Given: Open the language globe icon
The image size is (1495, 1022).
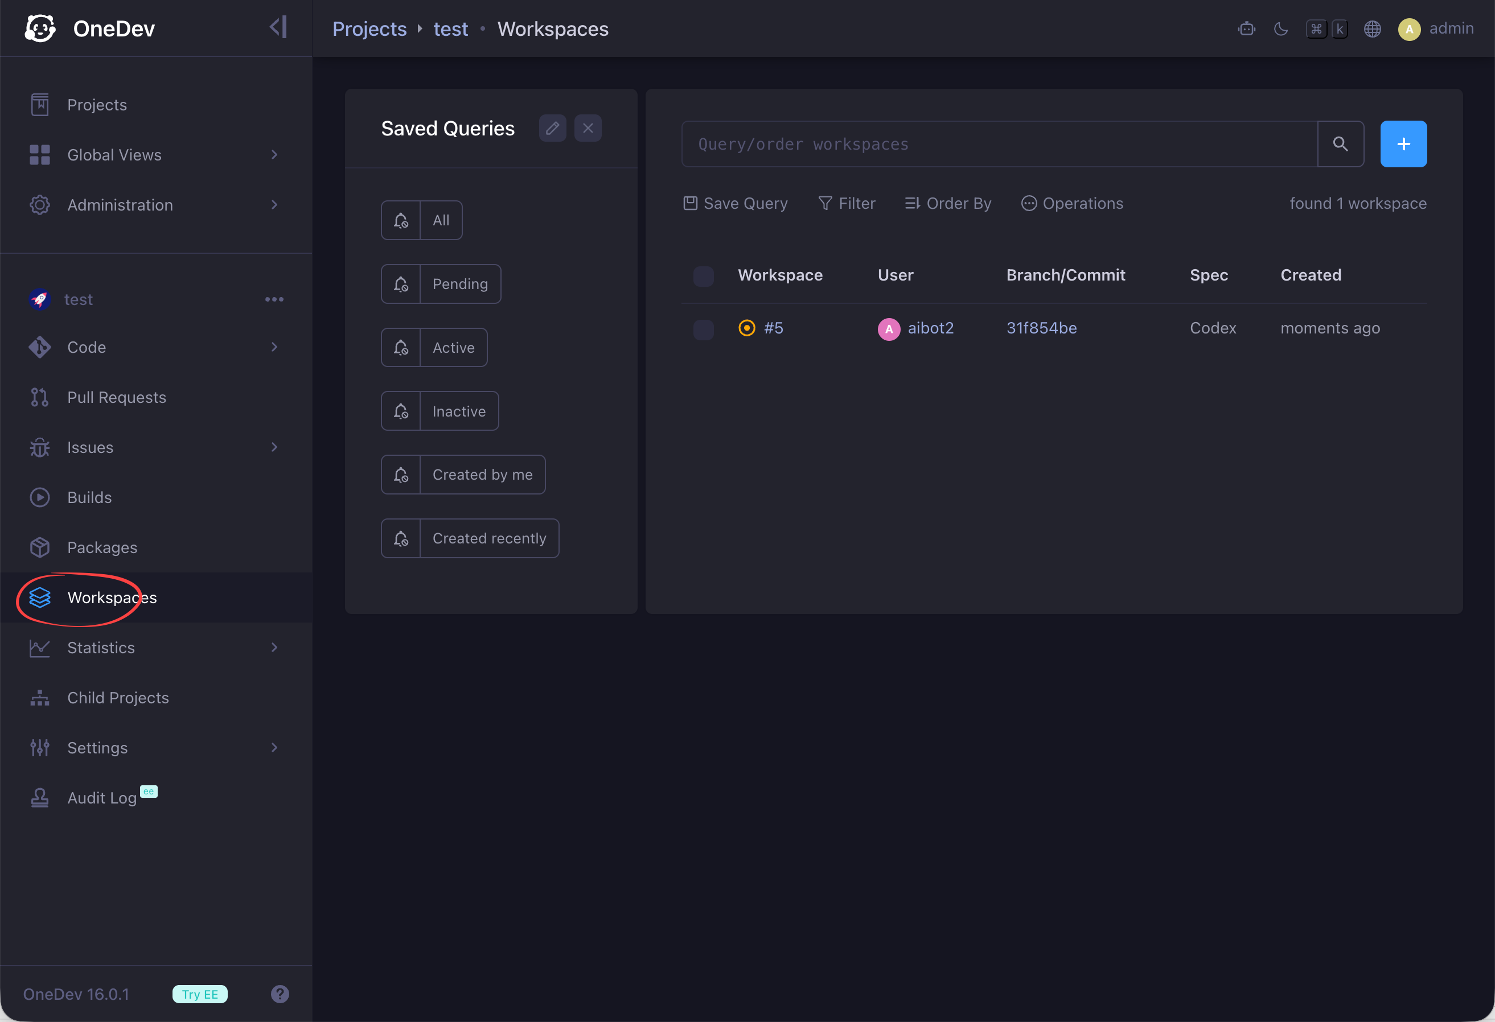Looking at the screenshot, I should point(1372,29).
